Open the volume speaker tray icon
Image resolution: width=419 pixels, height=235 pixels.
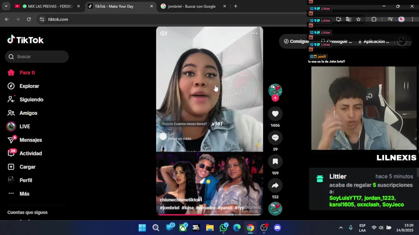[x=381, y=228]
